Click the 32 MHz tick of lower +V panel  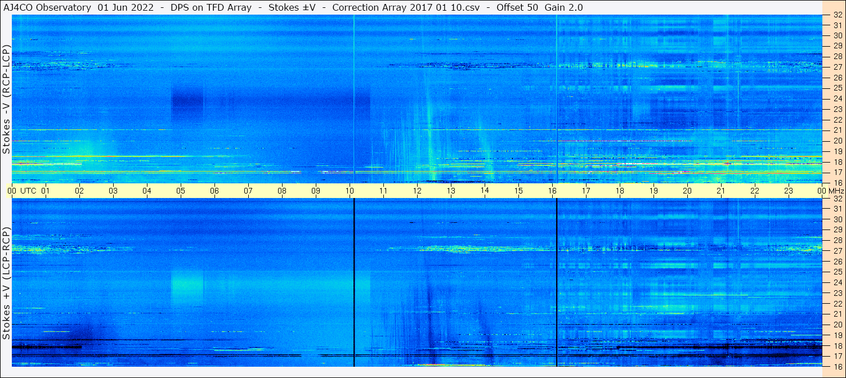click(837, 199)
